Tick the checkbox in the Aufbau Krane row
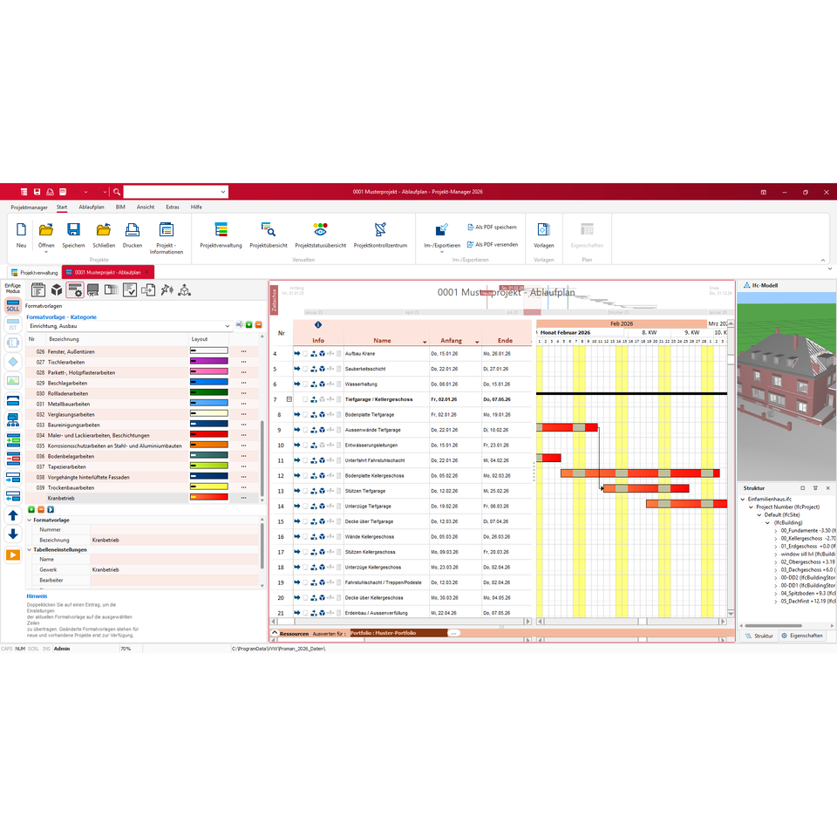The width and height of the screenshot is (837, 837). pos(305,353)
